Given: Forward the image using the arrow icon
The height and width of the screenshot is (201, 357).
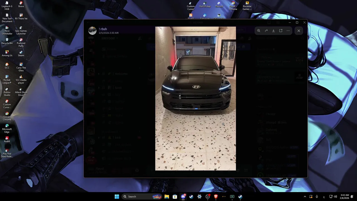Looking at the screenshot, I should (x=266, y=31).
